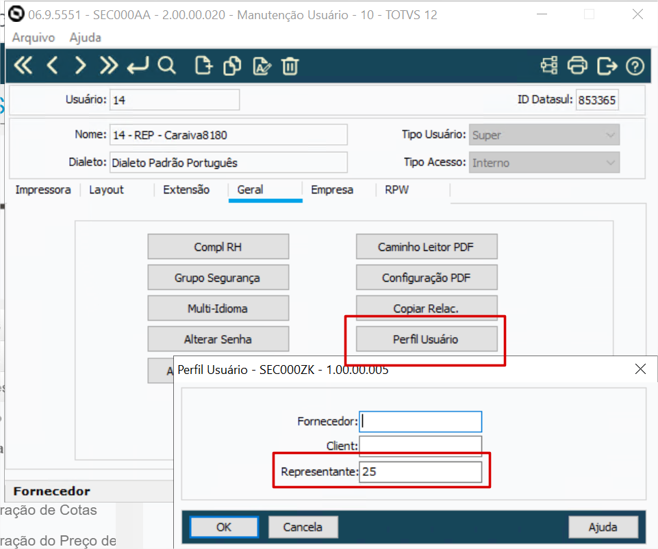
Task: Switch to the Impressora tab
Action: click(x=43, y=190)
